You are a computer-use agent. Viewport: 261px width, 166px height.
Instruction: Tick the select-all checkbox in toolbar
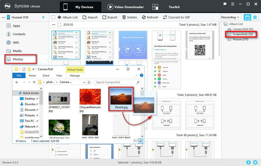point(53,17)
